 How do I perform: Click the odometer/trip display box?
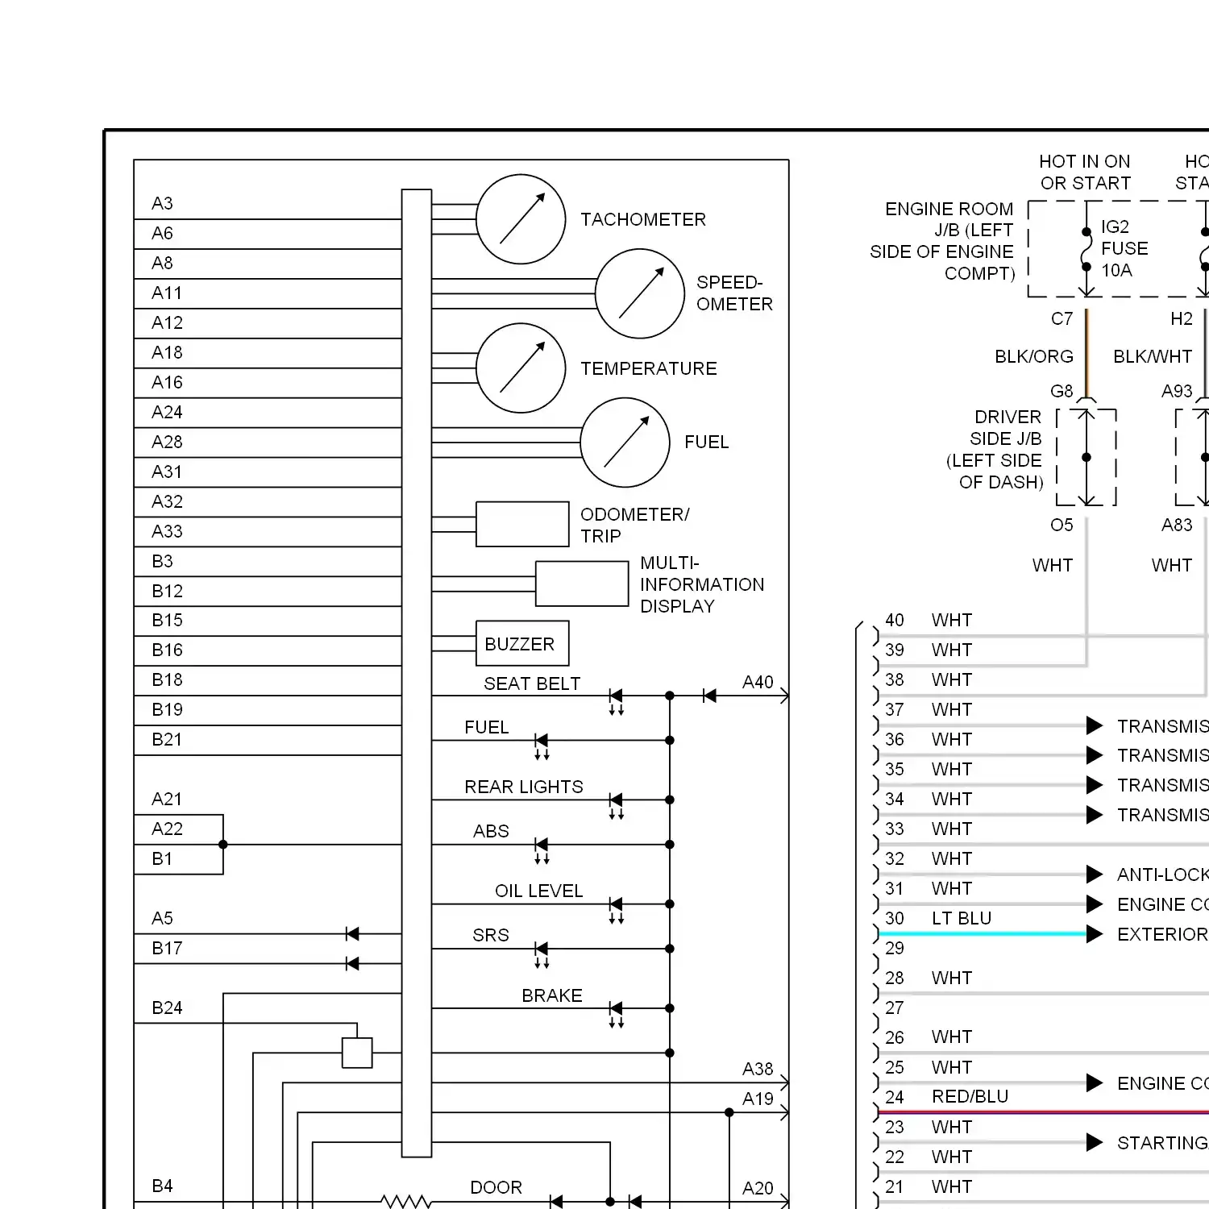(522, 524)
